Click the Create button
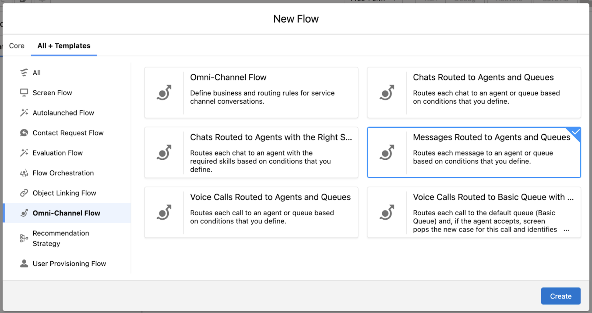 pyautogui.click(x=561, y=296)
